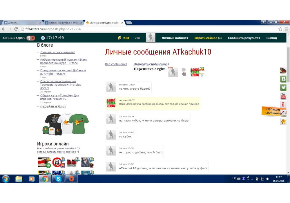Click the gold coins balance icon
The width and height of the screenshot is (290, 203).
119,38
